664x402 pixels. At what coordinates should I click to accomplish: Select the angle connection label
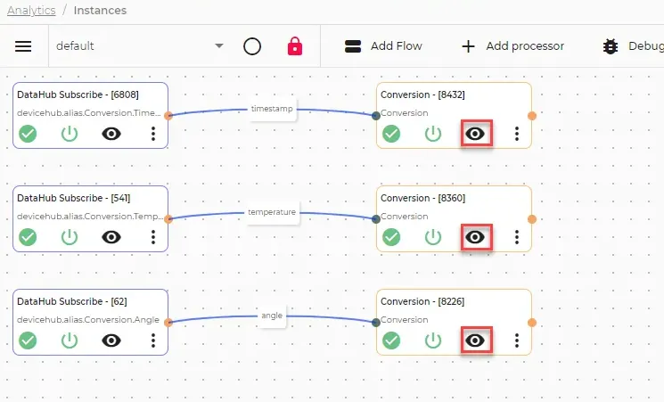point(272,316)
